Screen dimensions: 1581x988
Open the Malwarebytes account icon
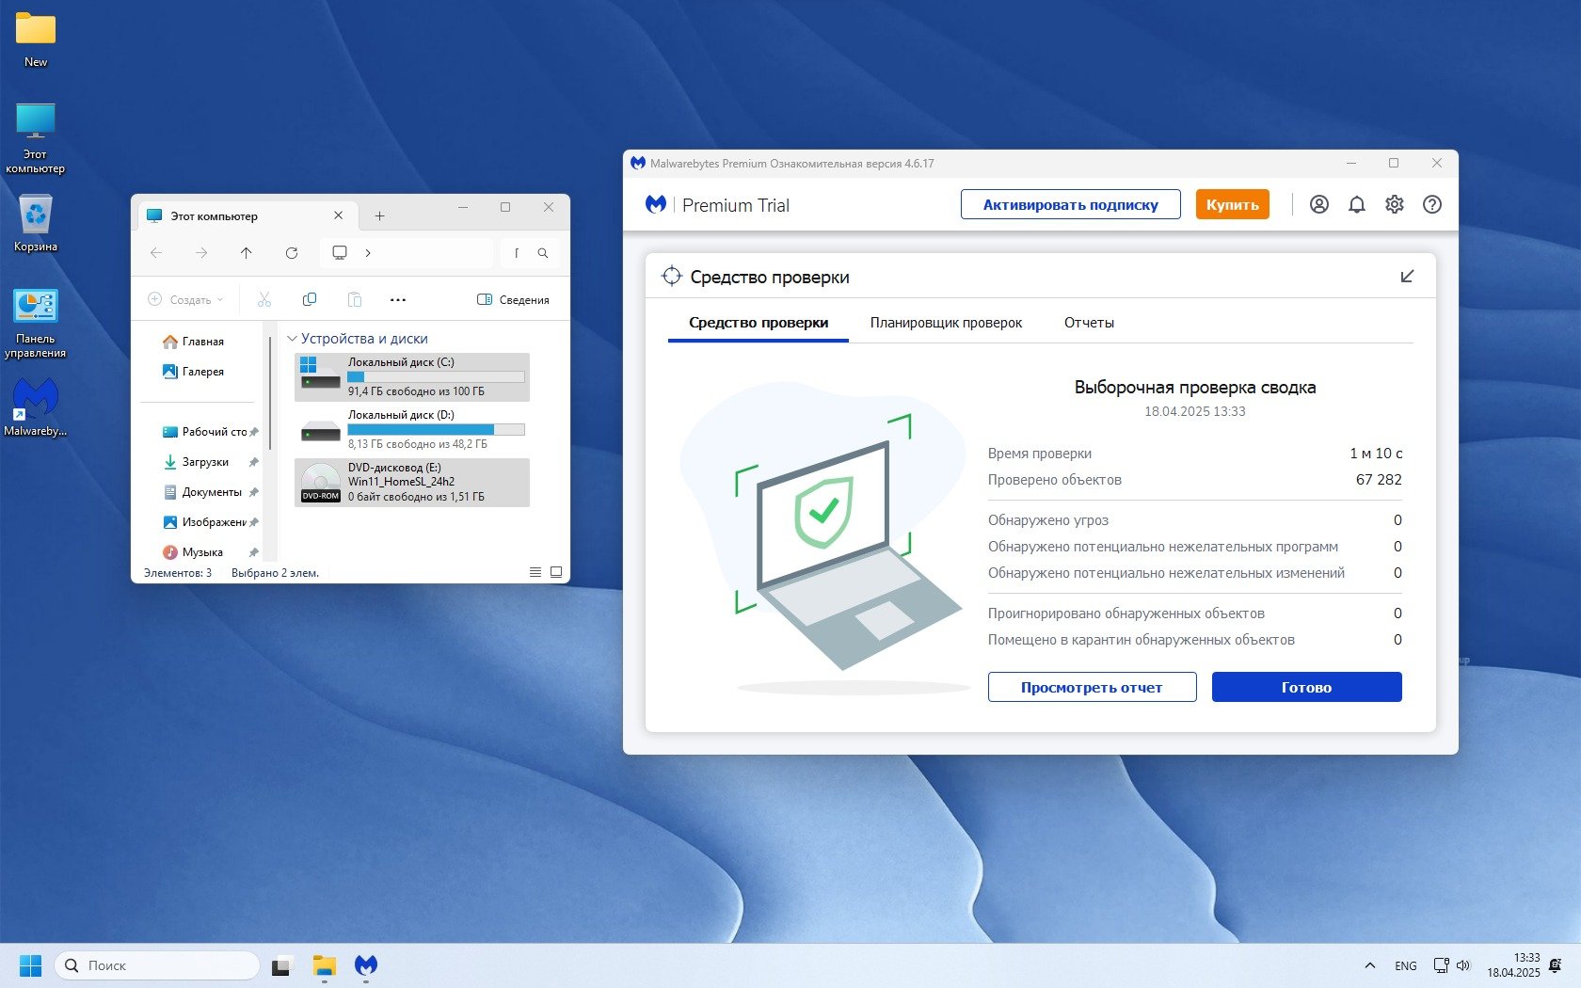click(x=1319, y=204)
